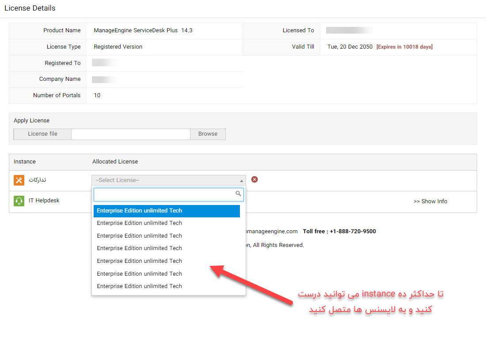Click the License Details heading
The image size is (486, 353).
(30, 8)
